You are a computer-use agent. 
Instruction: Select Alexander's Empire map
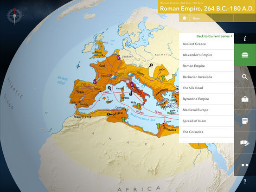pos(206,55)
